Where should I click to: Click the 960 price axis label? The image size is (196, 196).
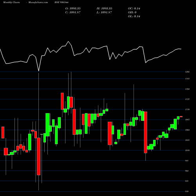187,171
